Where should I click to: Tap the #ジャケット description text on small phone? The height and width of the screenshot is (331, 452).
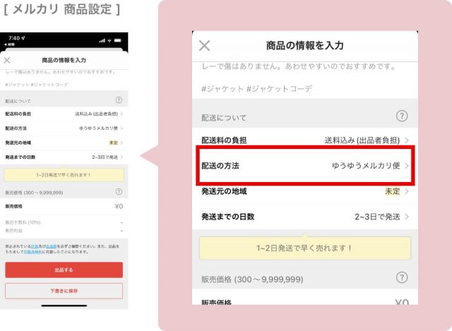(x=37, y=85)
